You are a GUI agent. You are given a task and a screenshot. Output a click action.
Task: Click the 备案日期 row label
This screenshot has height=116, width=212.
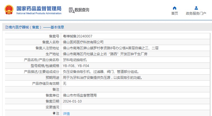tap(52, 101)
